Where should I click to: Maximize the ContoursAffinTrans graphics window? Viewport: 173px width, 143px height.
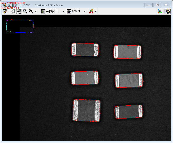157,5
